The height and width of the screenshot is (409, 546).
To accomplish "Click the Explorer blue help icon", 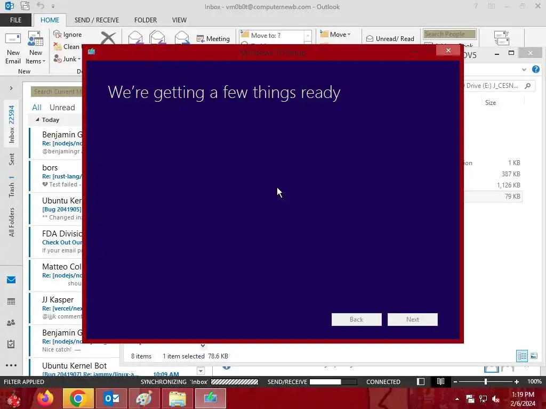I will (535, 69).
